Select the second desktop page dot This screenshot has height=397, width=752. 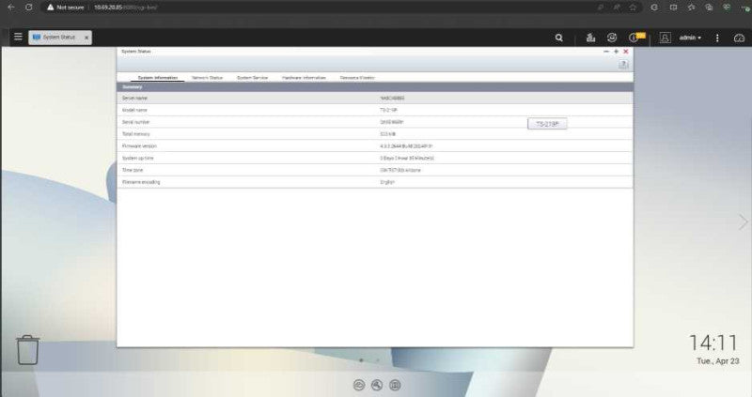pos(378,360)
